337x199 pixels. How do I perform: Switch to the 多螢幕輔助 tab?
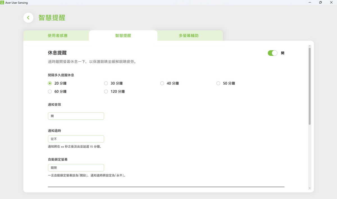(189, 36)
